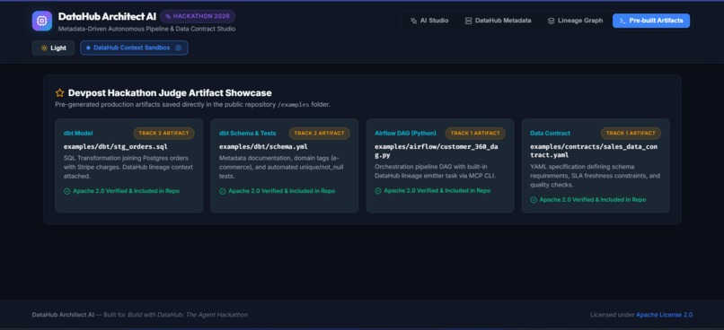Image resolution: width=724 pixels, height=330 pixels.
Task: Click TRACK 1 ARTIFACT badge on Airflow DAG card
Action: 475,134
